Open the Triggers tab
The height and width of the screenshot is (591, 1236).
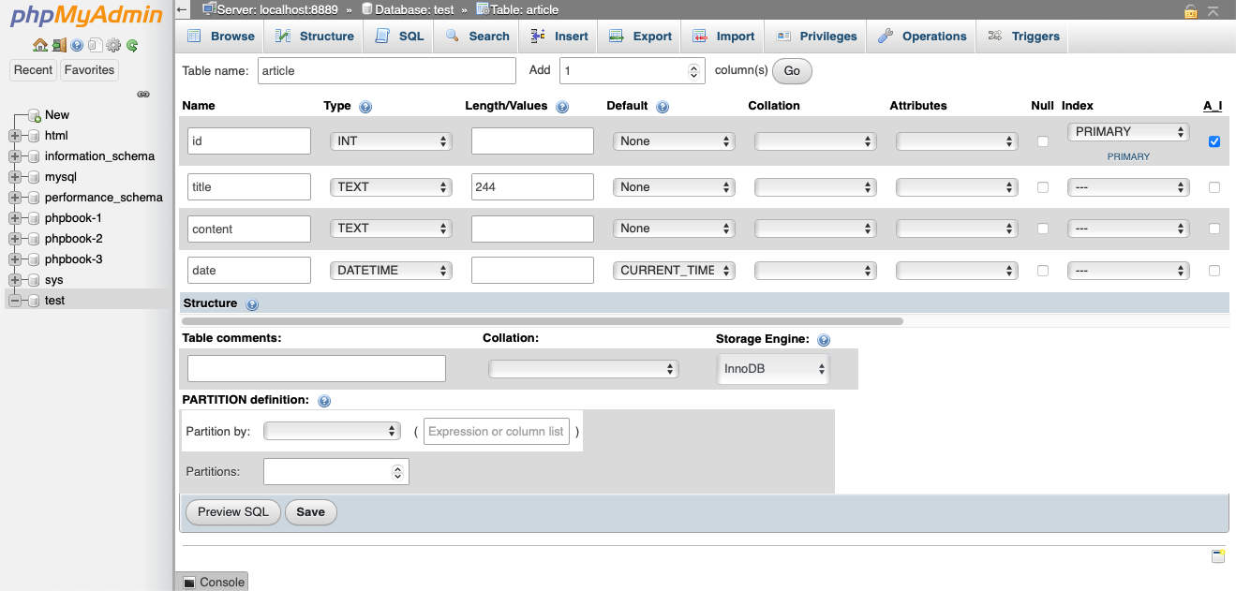pos(1023,37)
